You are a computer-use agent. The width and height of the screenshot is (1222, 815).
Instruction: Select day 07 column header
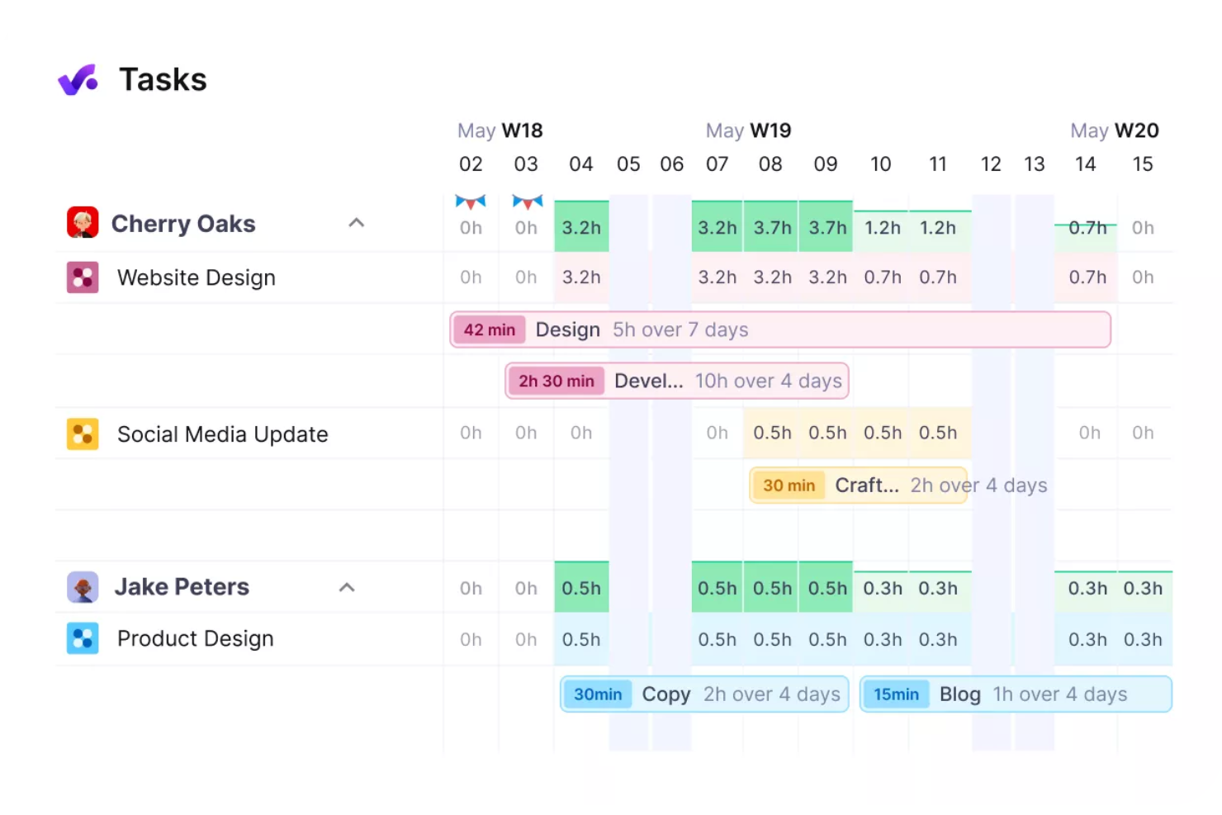[x=718, y=164]
